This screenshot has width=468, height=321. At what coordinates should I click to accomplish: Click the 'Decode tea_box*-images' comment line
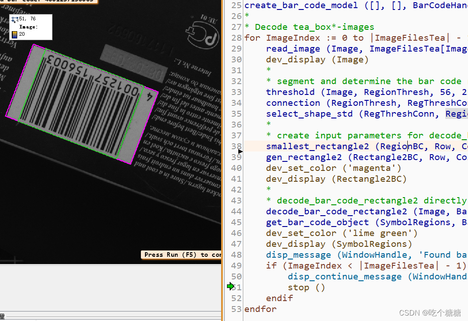click(x=309, y=27)
